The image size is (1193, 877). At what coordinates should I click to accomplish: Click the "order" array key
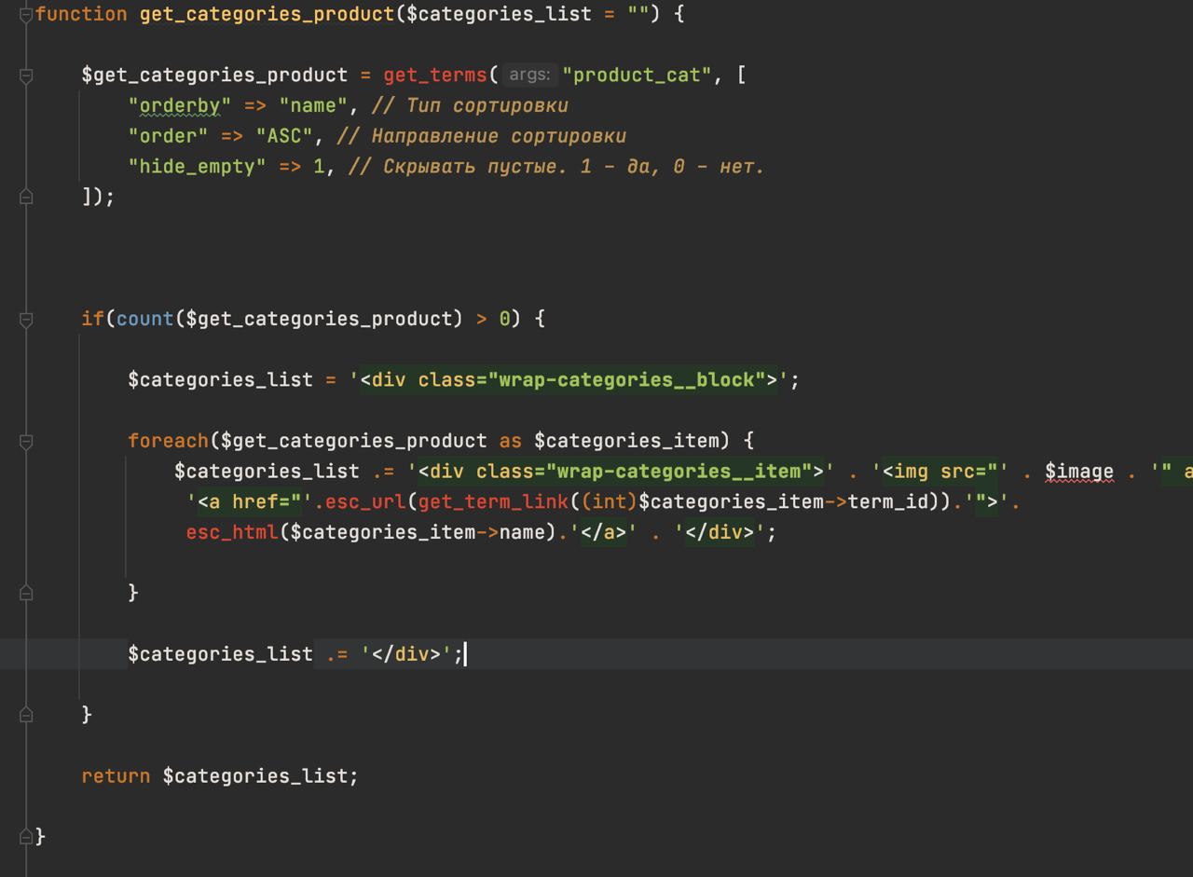[168, 136]
